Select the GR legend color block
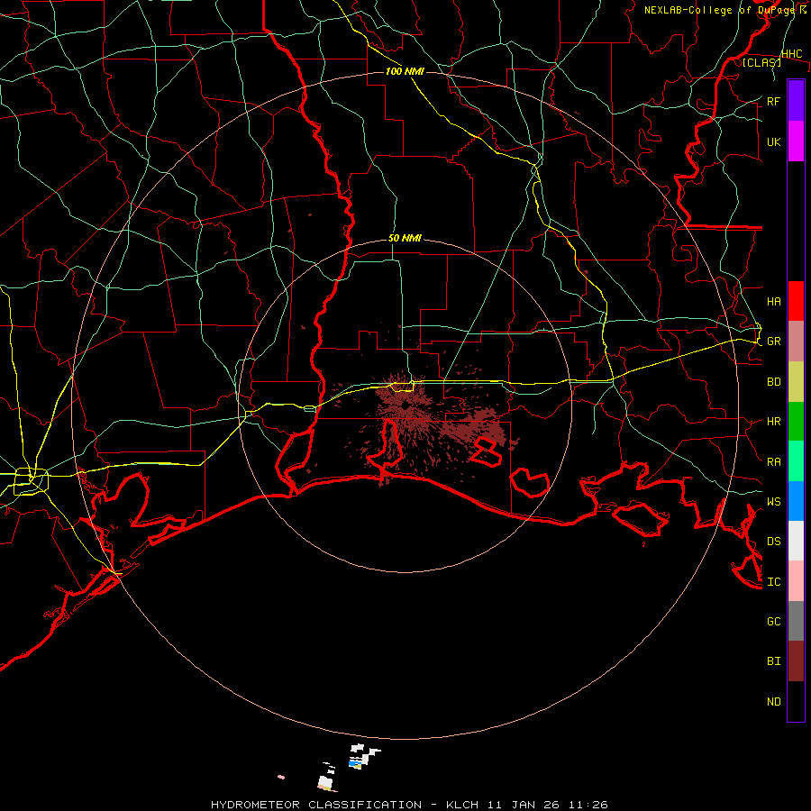Image resolution: width=811 pixels, height=811 pixels. pyautogui.click(x=796, y=342)
